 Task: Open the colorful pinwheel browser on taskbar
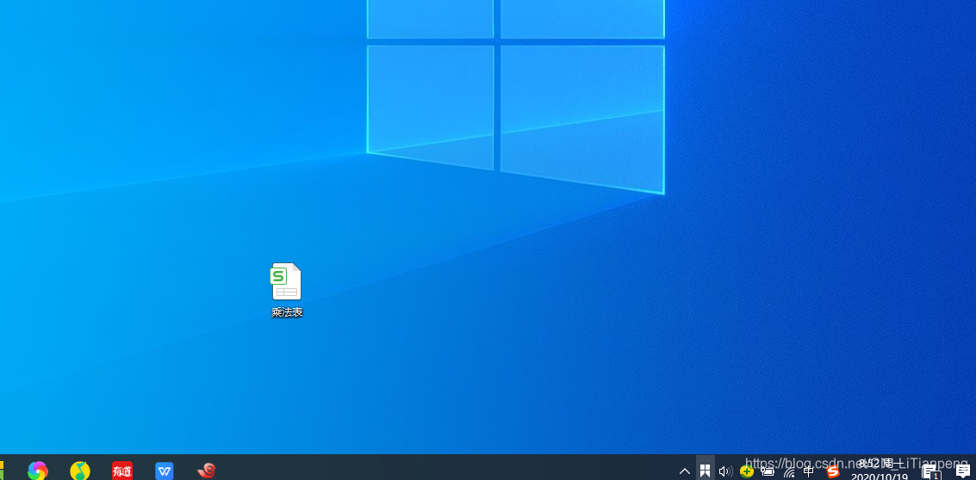coord(38,471)
